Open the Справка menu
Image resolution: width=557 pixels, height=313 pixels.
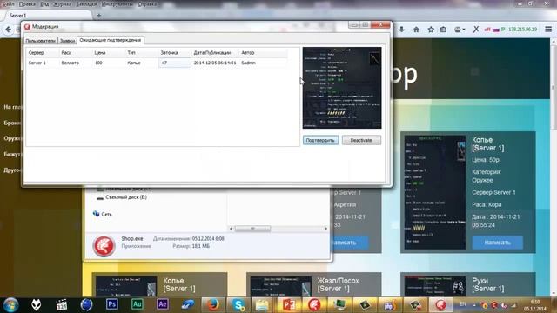147,4
